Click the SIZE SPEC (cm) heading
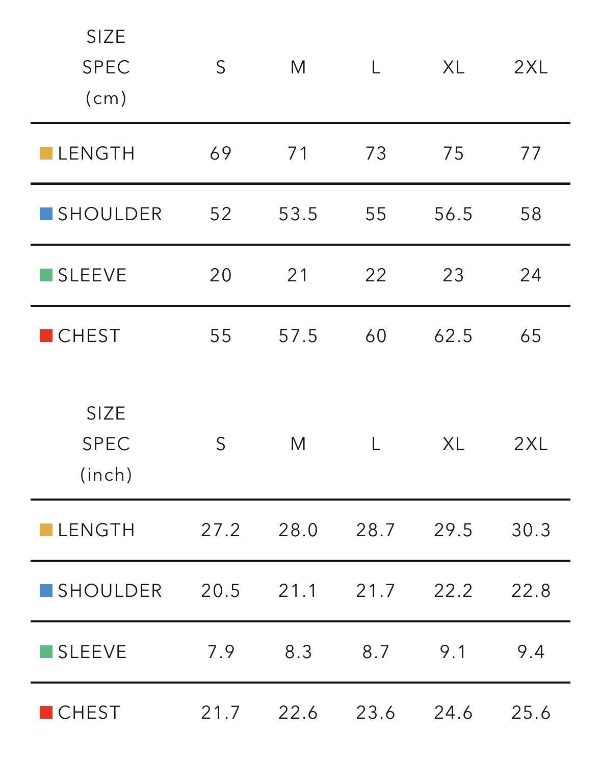The width and height of the screenshot is (601, 759). (x=106, y=67)
